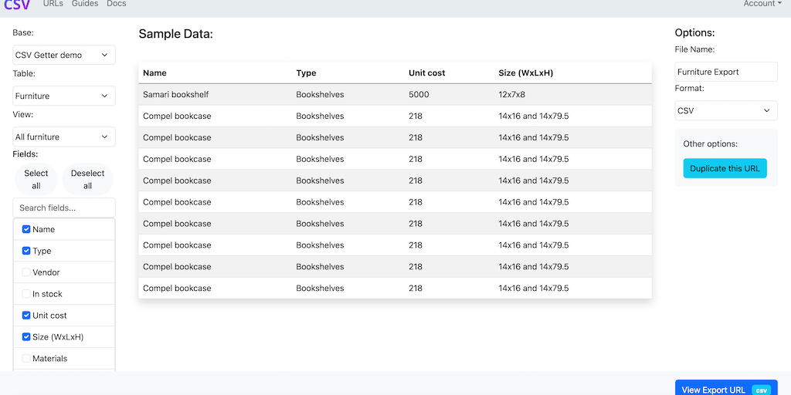Screen dimensions: 791x395
Task: Uncheck the Name field checkbox
Action: pos(26,229)
